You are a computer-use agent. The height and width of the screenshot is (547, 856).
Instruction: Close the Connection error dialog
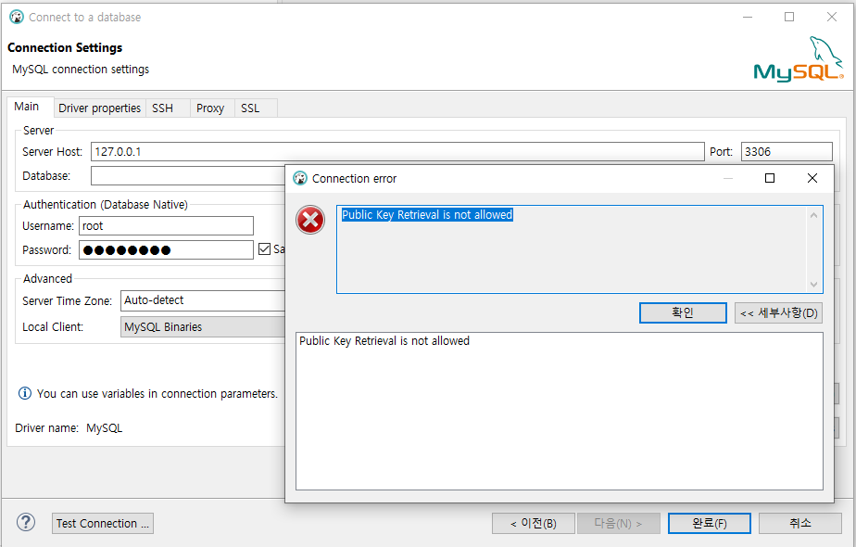(x=812, y=178)
